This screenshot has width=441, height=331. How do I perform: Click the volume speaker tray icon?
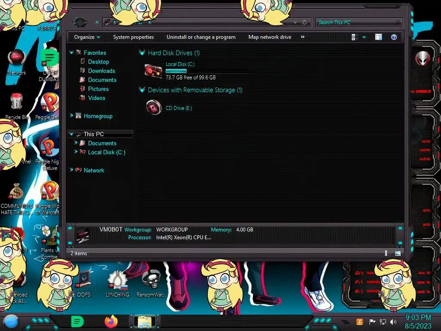coord(393,322)
